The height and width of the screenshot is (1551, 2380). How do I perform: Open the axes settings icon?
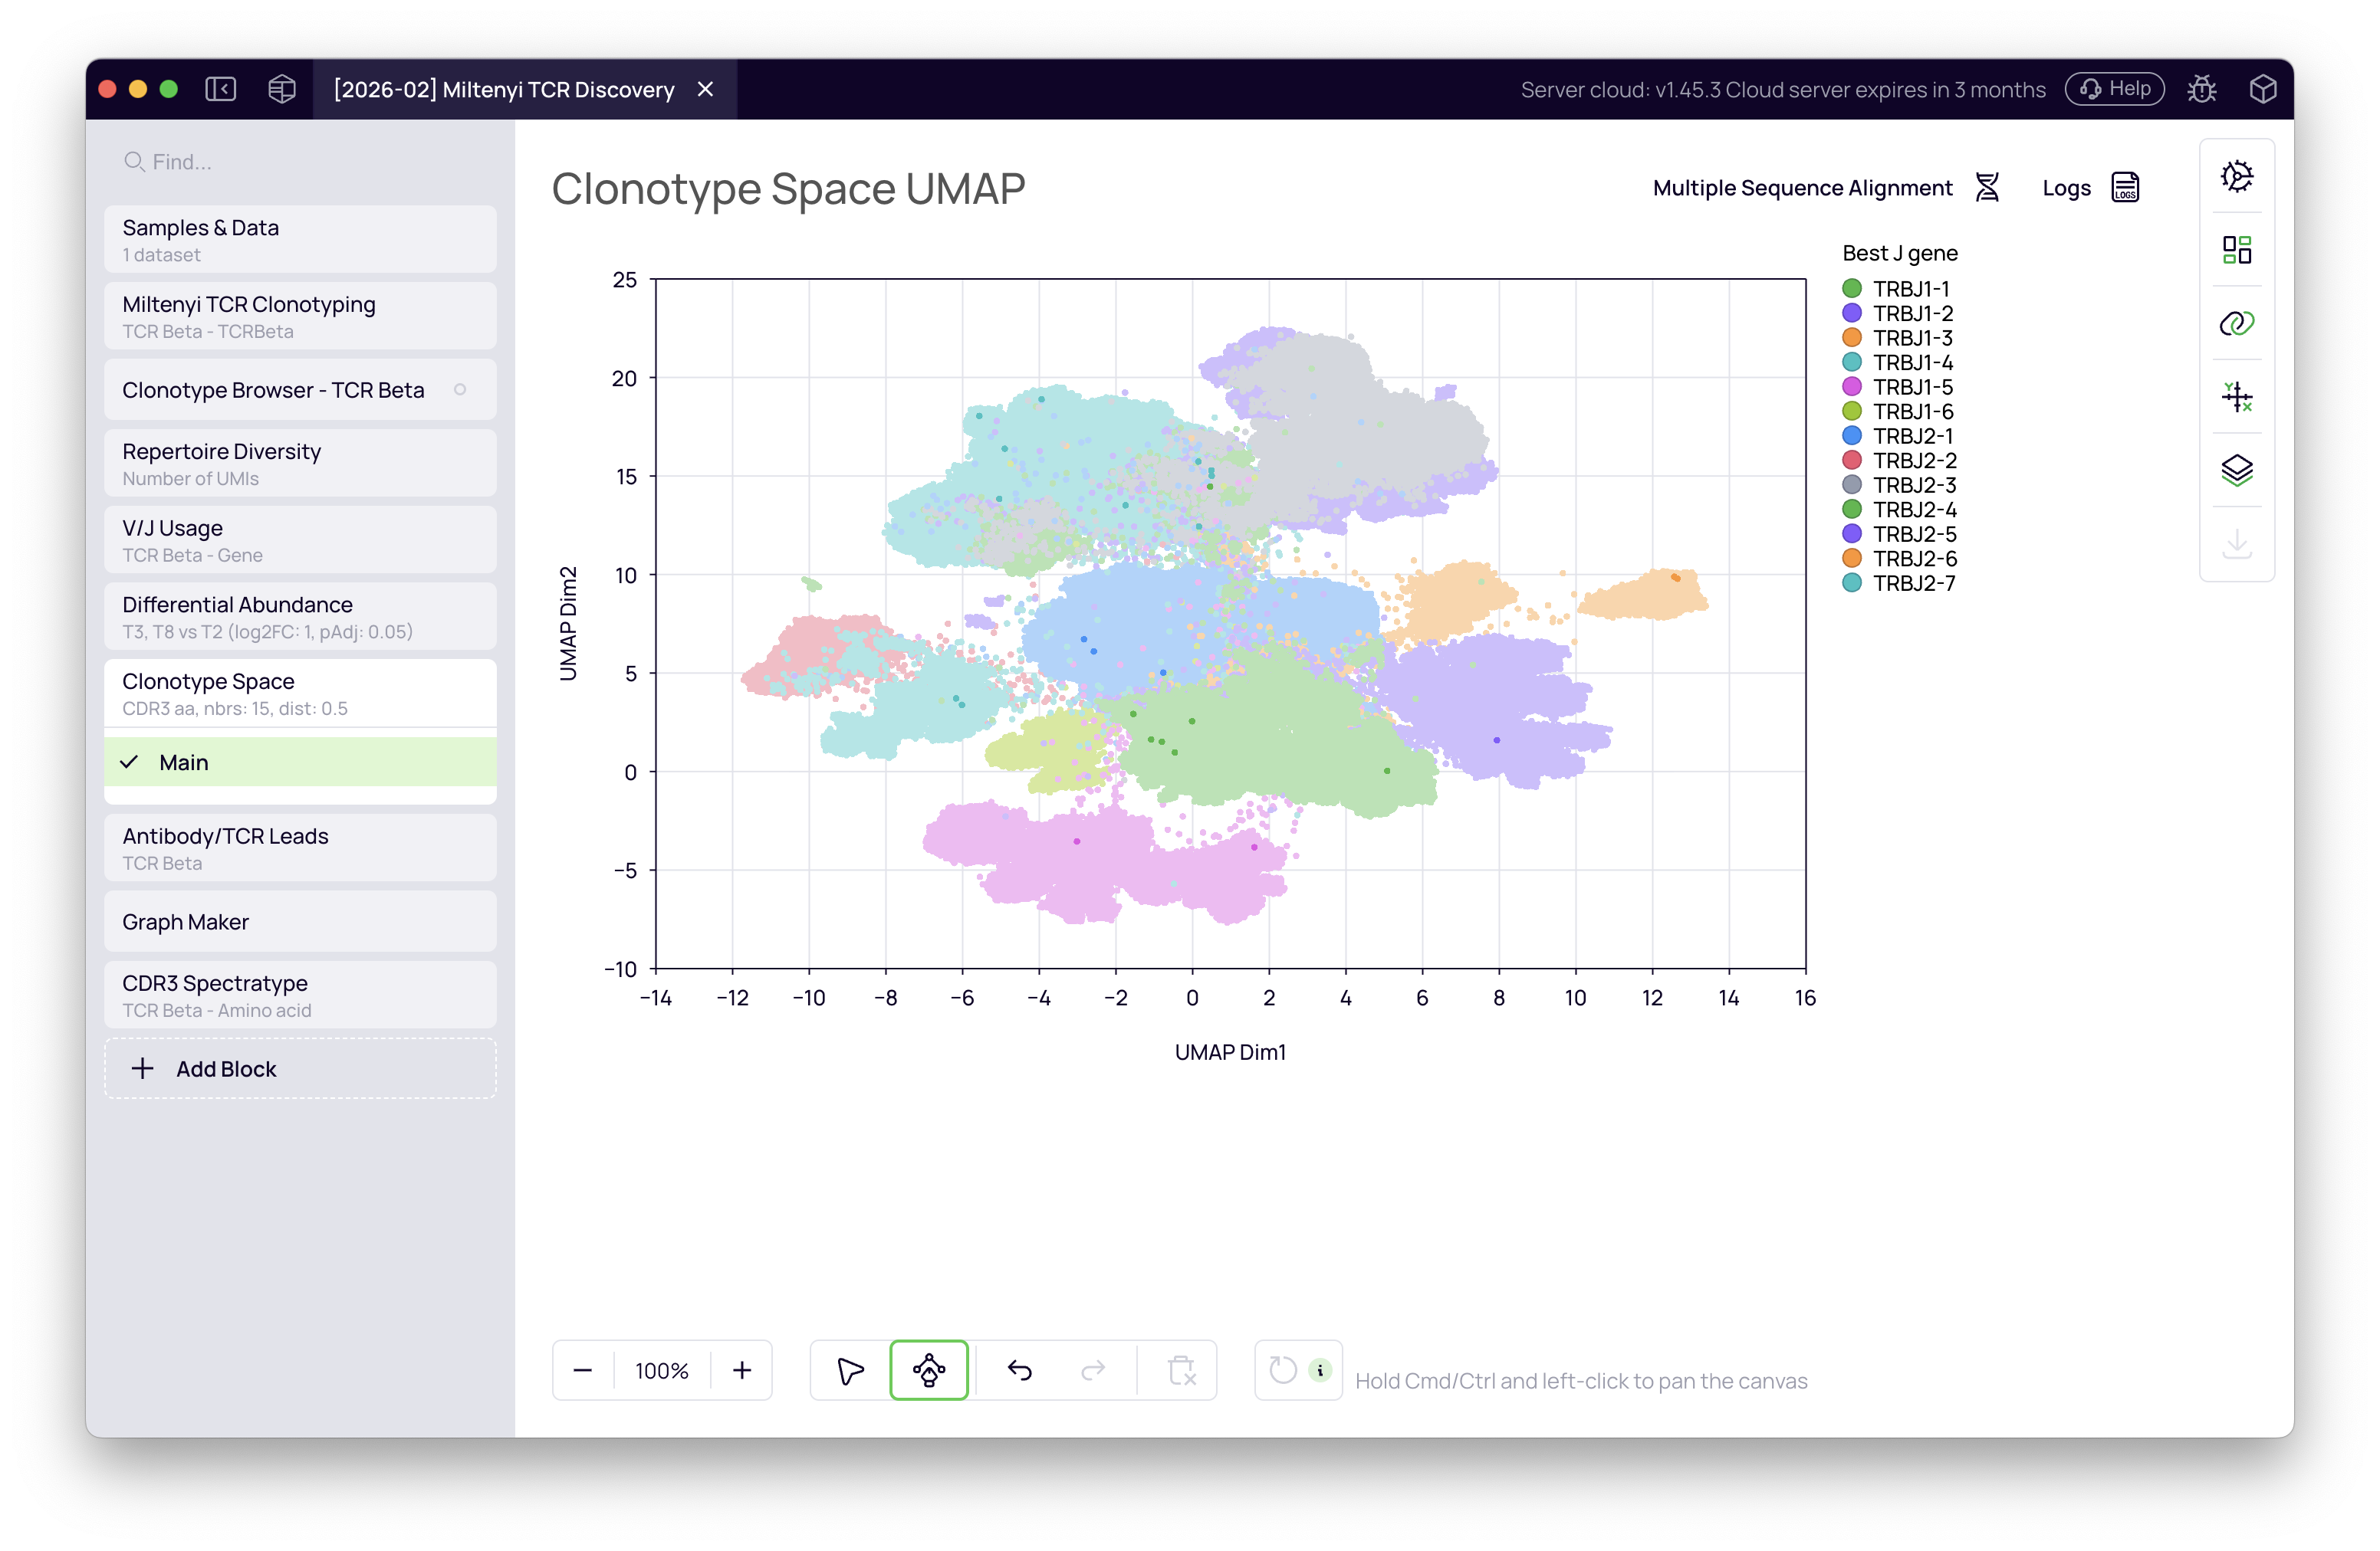click(x=2238, y=398)
